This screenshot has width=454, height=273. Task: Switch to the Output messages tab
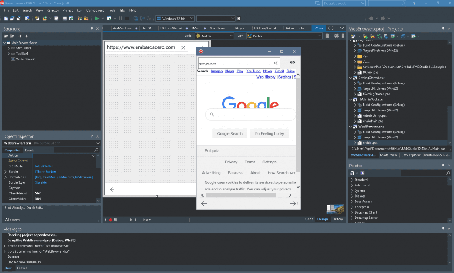[x=22, y=268]
